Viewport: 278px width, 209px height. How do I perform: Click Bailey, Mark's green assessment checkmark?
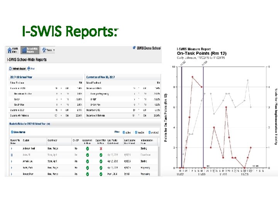[87, 168]
